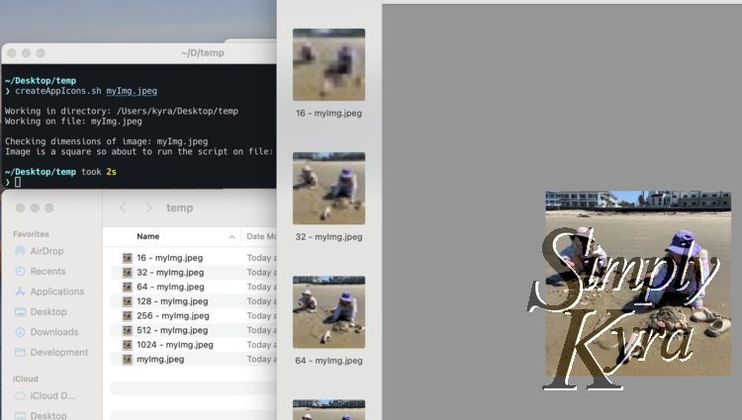Viewport: 742px width, 420px height.
Task: Click underlined myImg.jpeg argument in terminal
Action: coord(132,91)
